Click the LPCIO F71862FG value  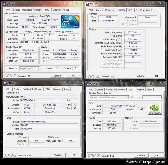point(49,112)
